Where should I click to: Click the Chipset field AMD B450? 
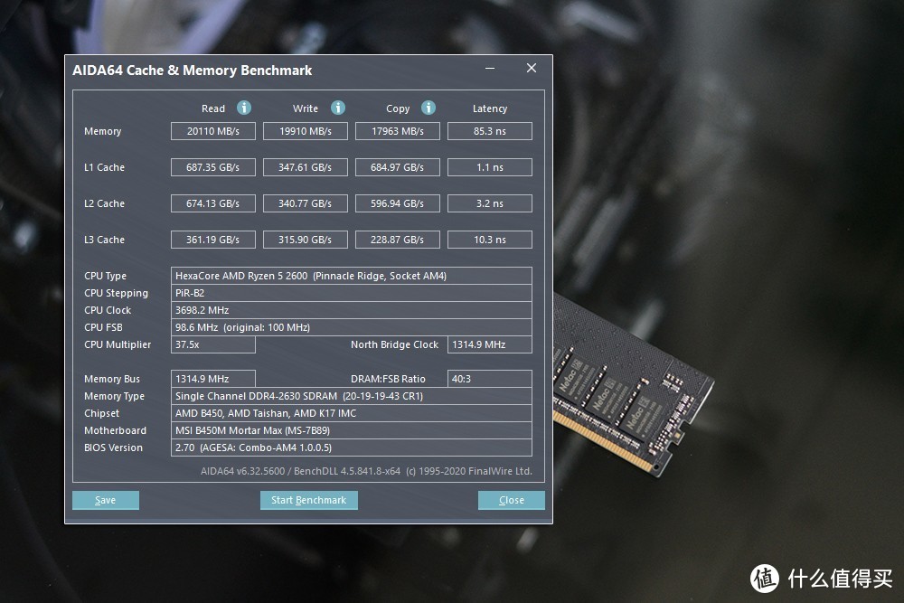(x=352, y=413)
